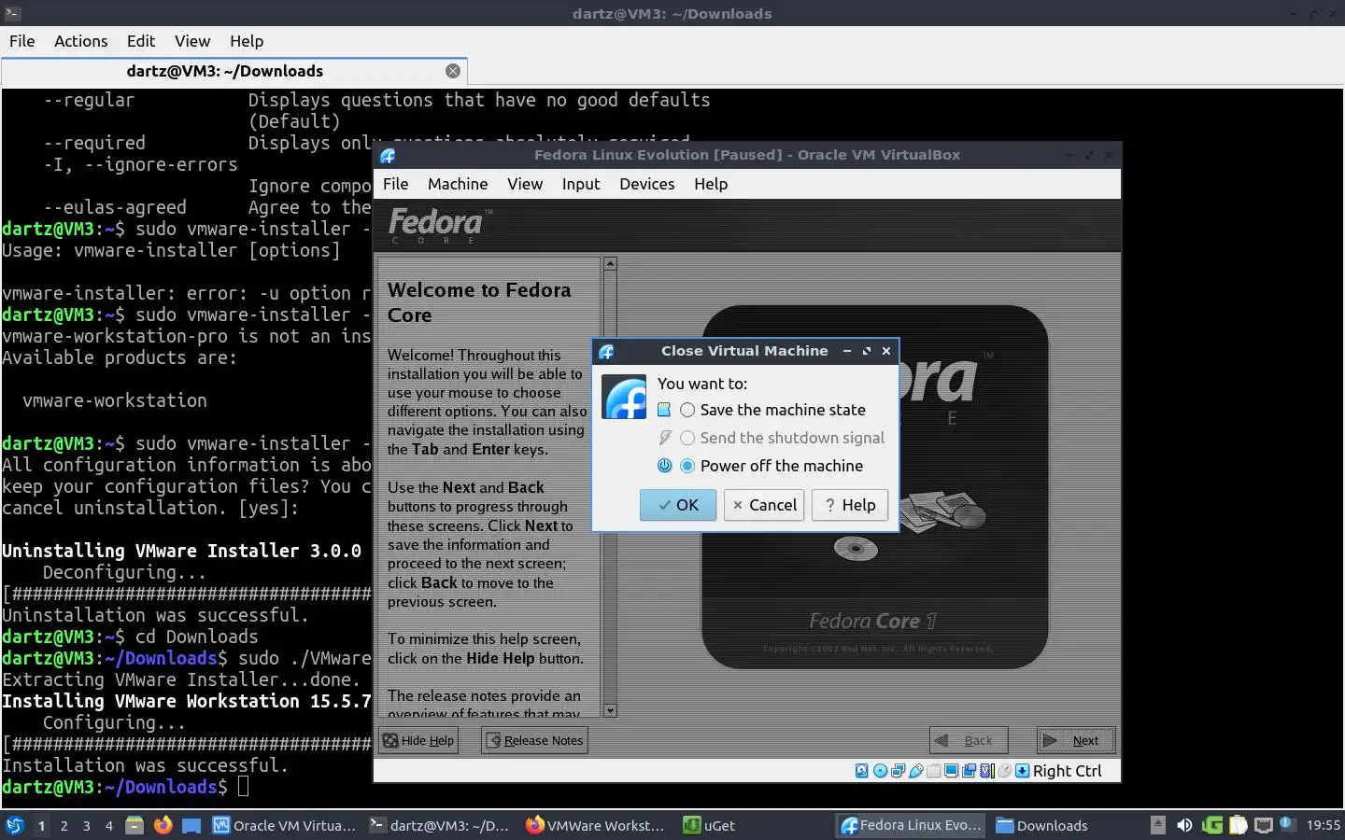Open the volume control tray icon
1345x840 pixels.
click(x=1184, y=825)
